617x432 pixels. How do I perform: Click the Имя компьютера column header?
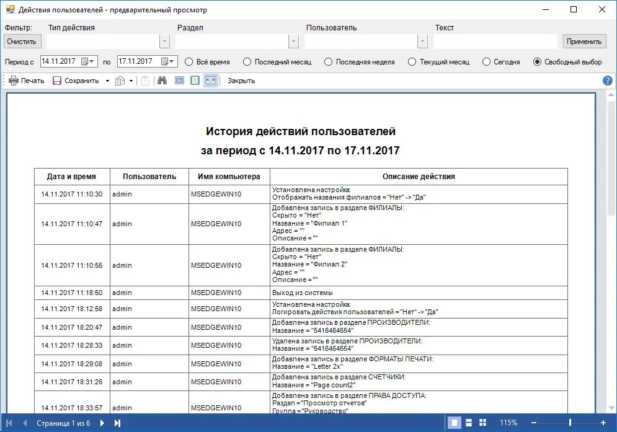tap(229, 177)
